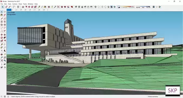The width and height of the screenshot is (183, 98).
Task: Enable Shaded face style
Action: click(x=109, y=7)
